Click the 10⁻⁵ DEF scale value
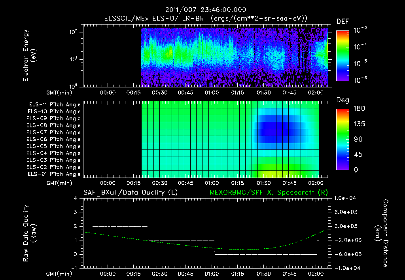Viewport: 405px width, 280px height. [x=360, y=63]
